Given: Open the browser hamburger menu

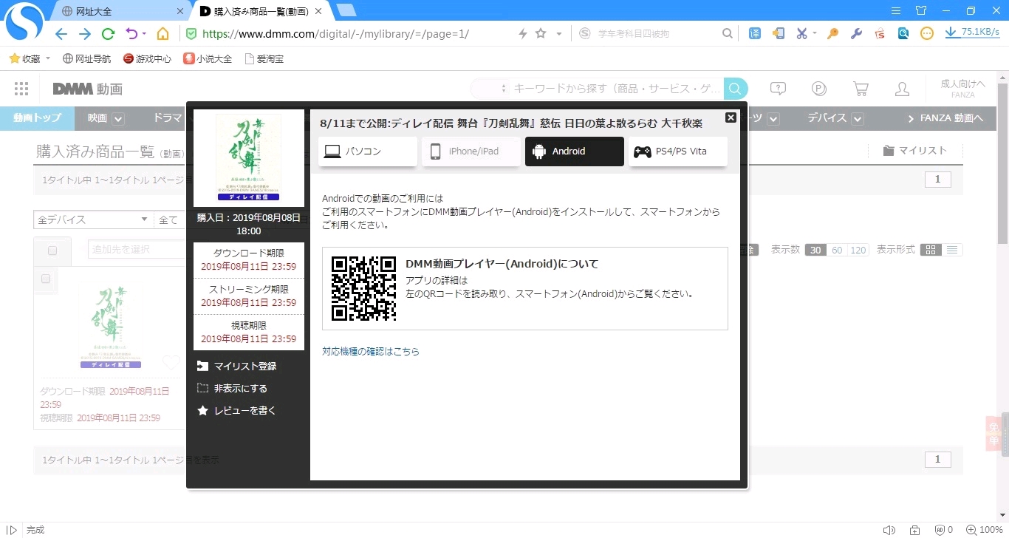Looking at the screenshot, I should 896,10.
